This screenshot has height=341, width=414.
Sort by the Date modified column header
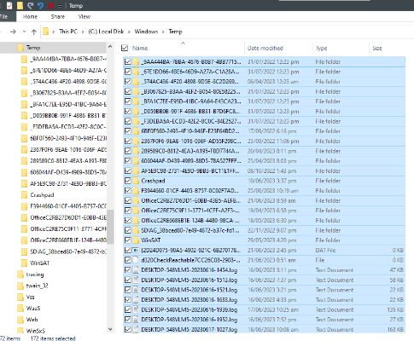point(265,49)
